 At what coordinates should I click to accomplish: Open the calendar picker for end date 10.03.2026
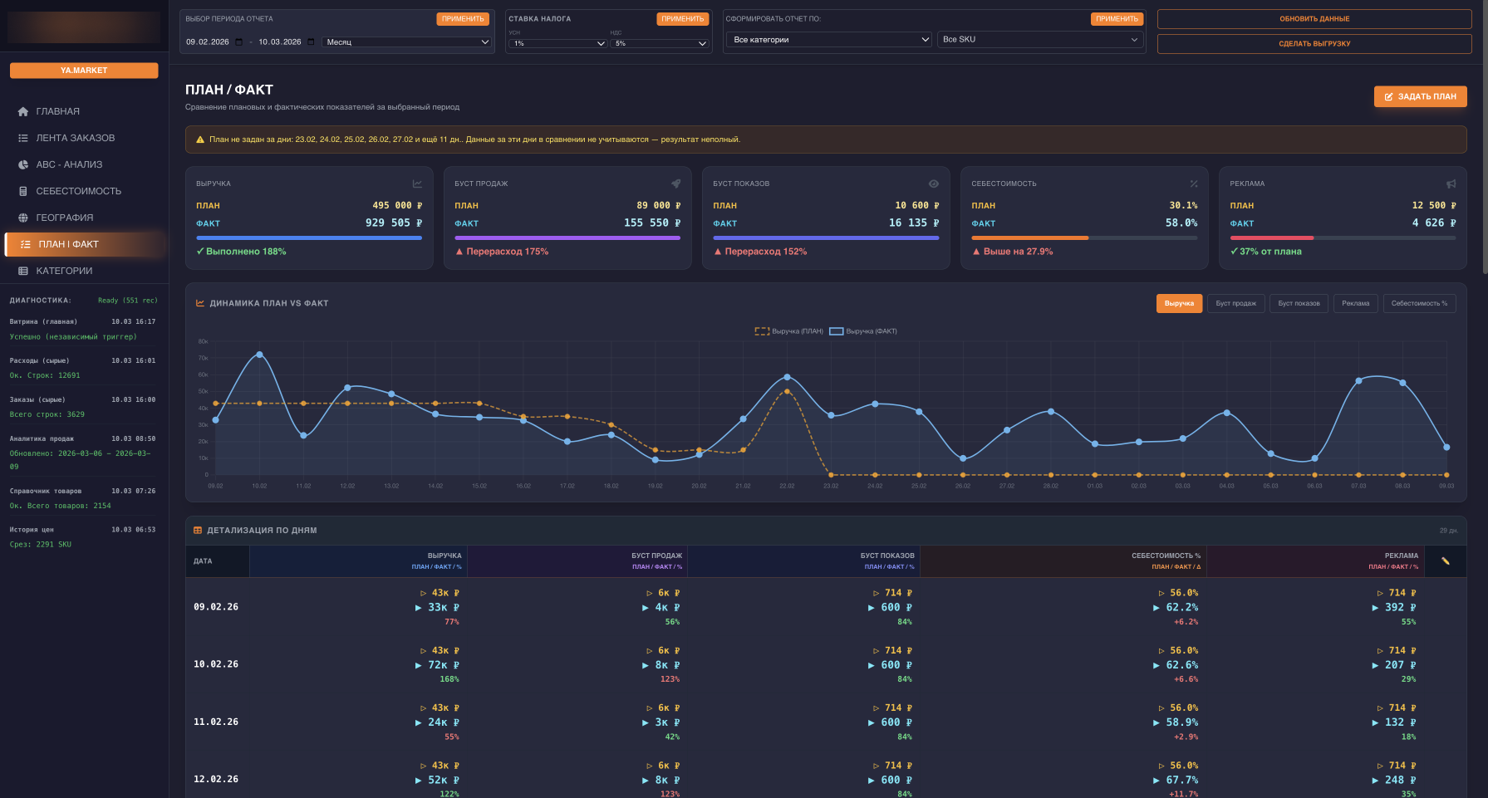coord(312,42)
